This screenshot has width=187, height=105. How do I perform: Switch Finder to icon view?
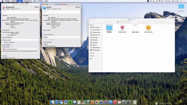tap(118, 22)
